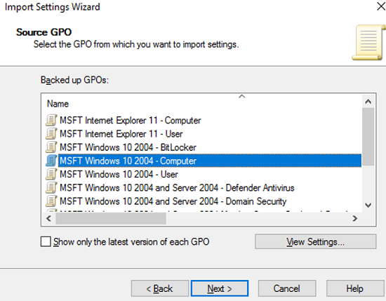
Task: Click the scroll icon beside MSFT Windows 10 2004 - User
Action: click(x=51, y=174)
